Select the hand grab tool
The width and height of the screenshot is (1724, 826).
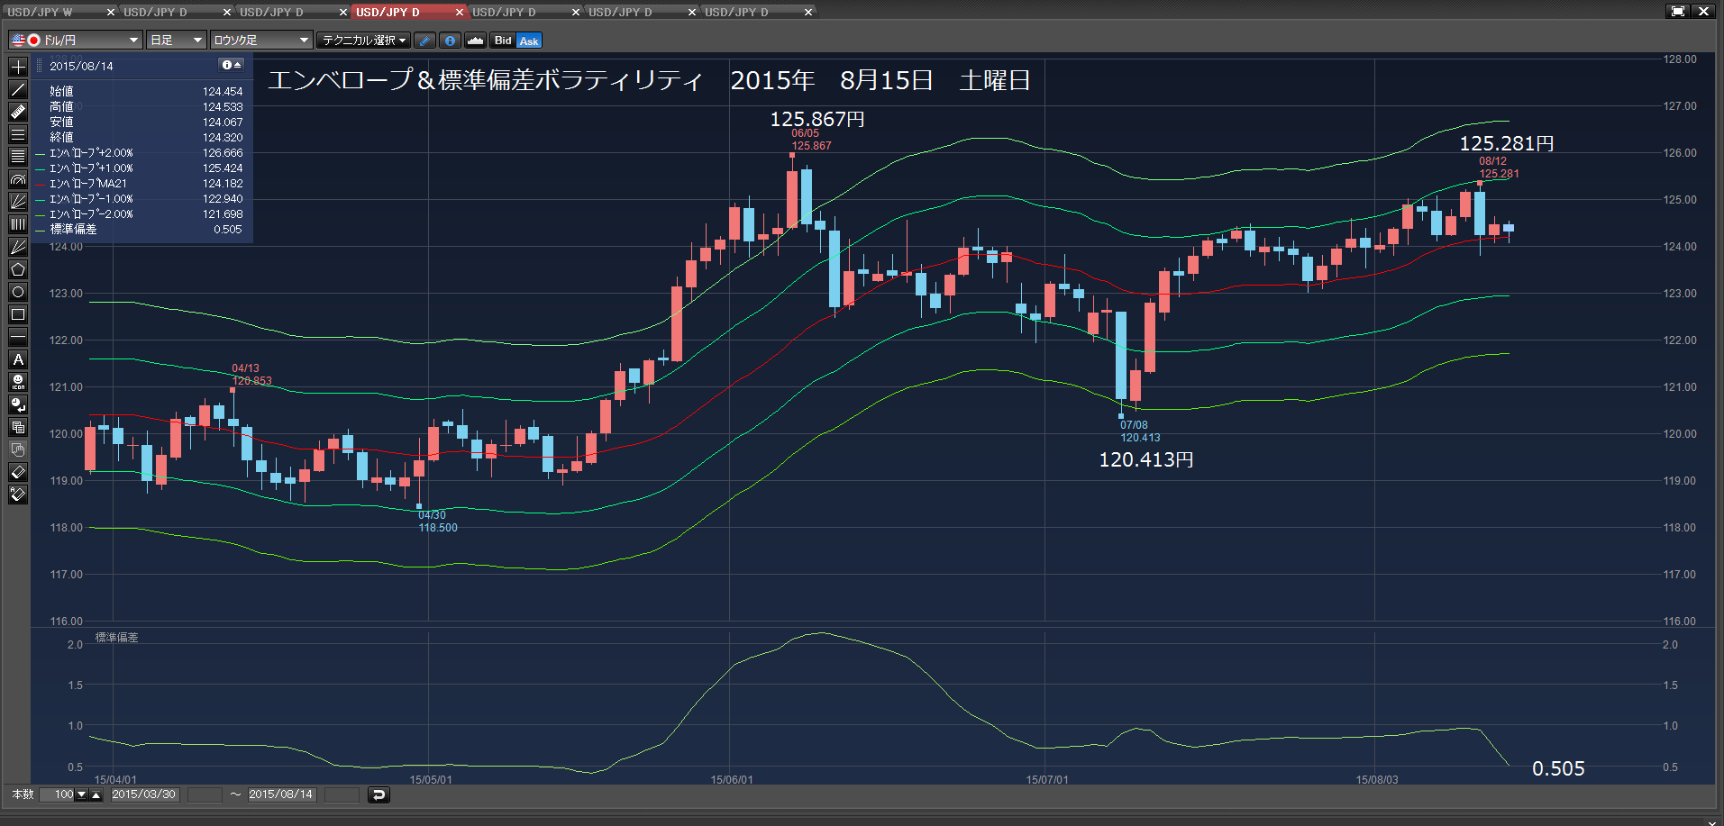click(18, 449)
